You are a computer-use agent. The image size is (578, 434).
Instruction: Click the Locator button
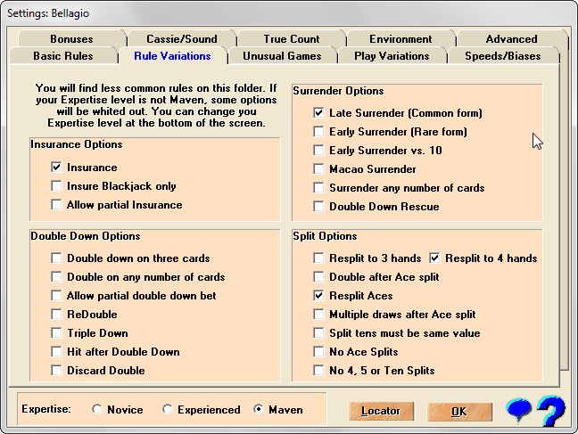click(381, 411)
